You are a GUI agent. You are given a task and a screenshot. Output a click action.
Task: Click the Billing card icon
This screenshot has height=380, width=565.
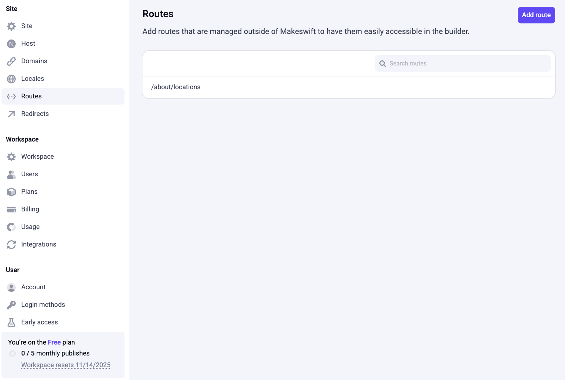coord(11,210)
